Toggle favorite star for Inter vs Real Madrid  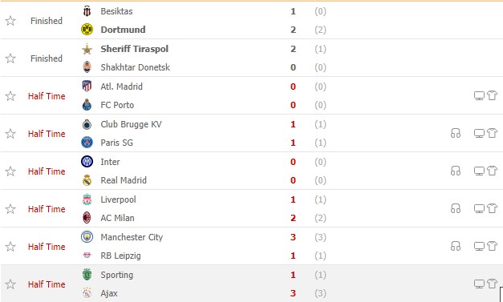[x=10, y=171]
